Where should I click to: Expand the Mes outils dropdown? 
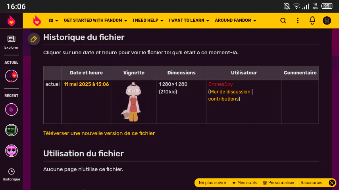tap(245, 182)
